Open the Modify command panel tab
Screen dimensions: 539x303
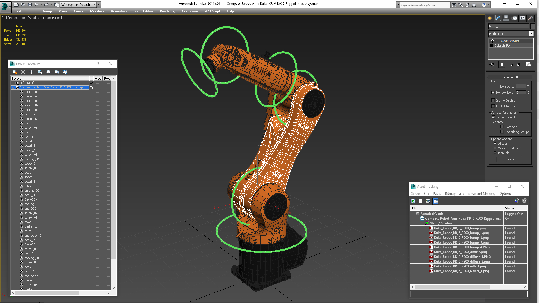(498, 18)
